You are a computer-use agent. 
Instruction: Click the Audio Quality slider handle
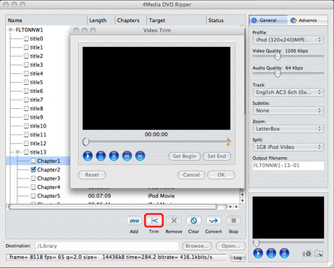[278, 74]
